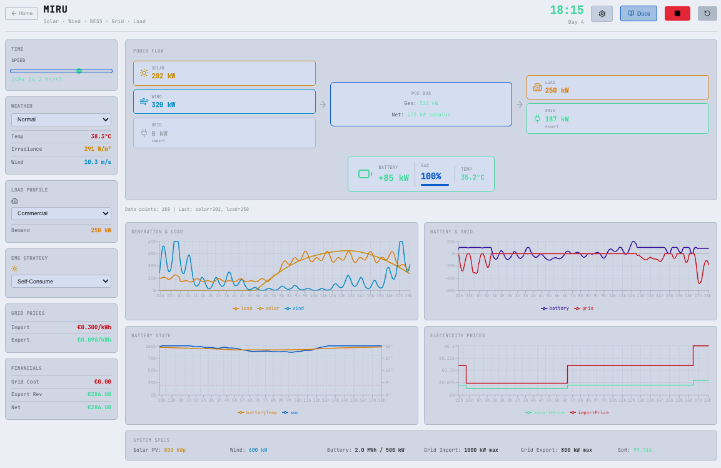Click the Solar card showing 202 kW
Screen dimensions: 721x468
(x=224, y=73)
